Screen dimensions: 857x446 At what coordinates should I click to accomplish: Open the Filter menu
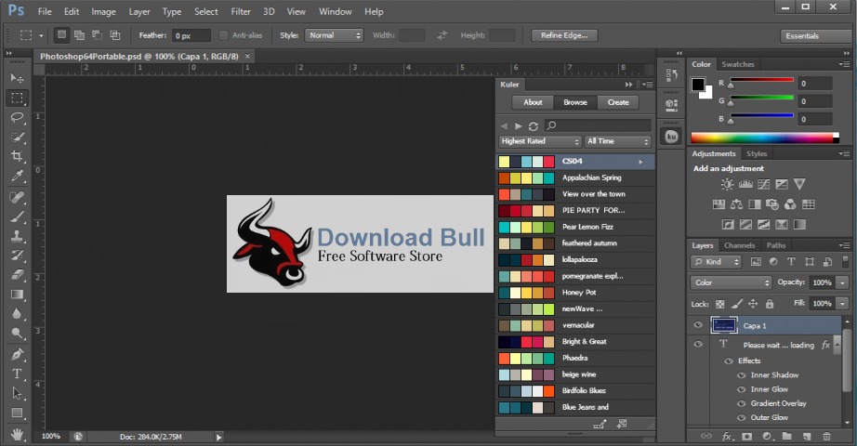[241, 11]
